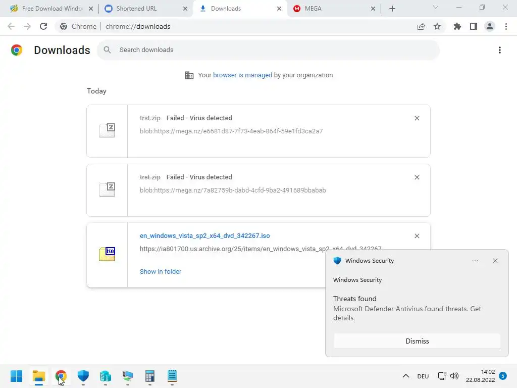Click the second trst.zip file icon
This screenshot has height=388, width=517.
click(107, 189)
